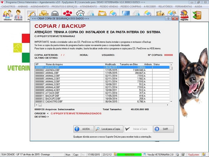Viewport: 209px width, 157px height.
Task: Select the CADASTRO.DBF row
Action: [x=102, y=102]
